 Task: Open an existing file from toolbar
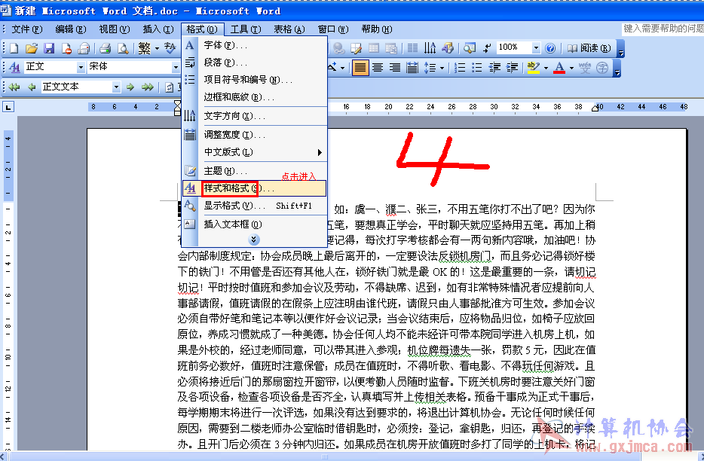pyautogui.click(x=31, y=48)
